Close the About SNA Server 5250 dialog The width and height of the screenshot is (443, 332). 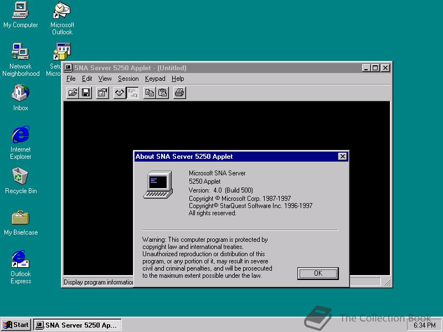pos(342,157)
